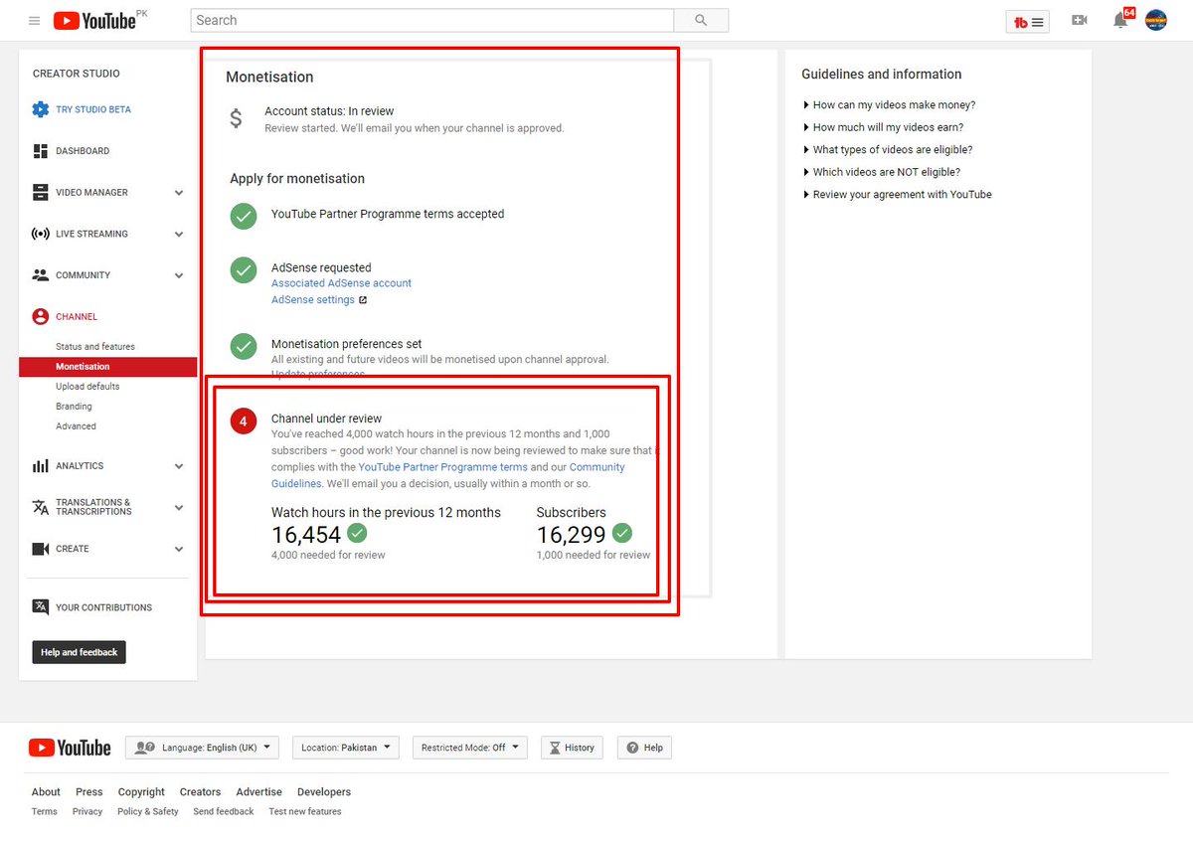Open the AdSense settings link
This screenshot has height=842, width=1193.
pyautogui.click(x=313, y=300)
